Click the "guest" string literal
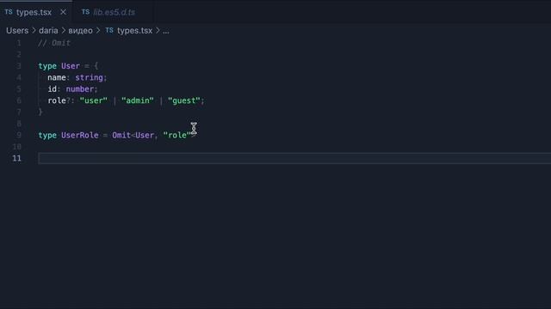This screenshot has height=309, width=551. tap(183, 100)
